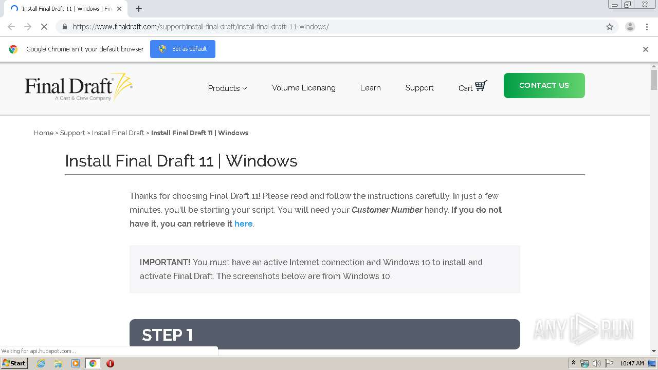The image size is (658, 370).
Task: Click the taskbar clock 10:47 AM
Action: [x=632, y=363]
